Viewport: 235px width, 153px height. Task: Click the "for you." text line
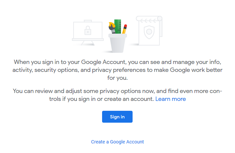117,78
